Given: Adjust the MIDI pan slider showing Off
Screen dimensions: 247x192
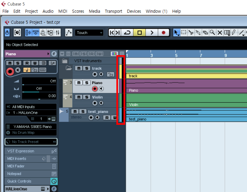Looking at the screenshot, I should 39,89.
